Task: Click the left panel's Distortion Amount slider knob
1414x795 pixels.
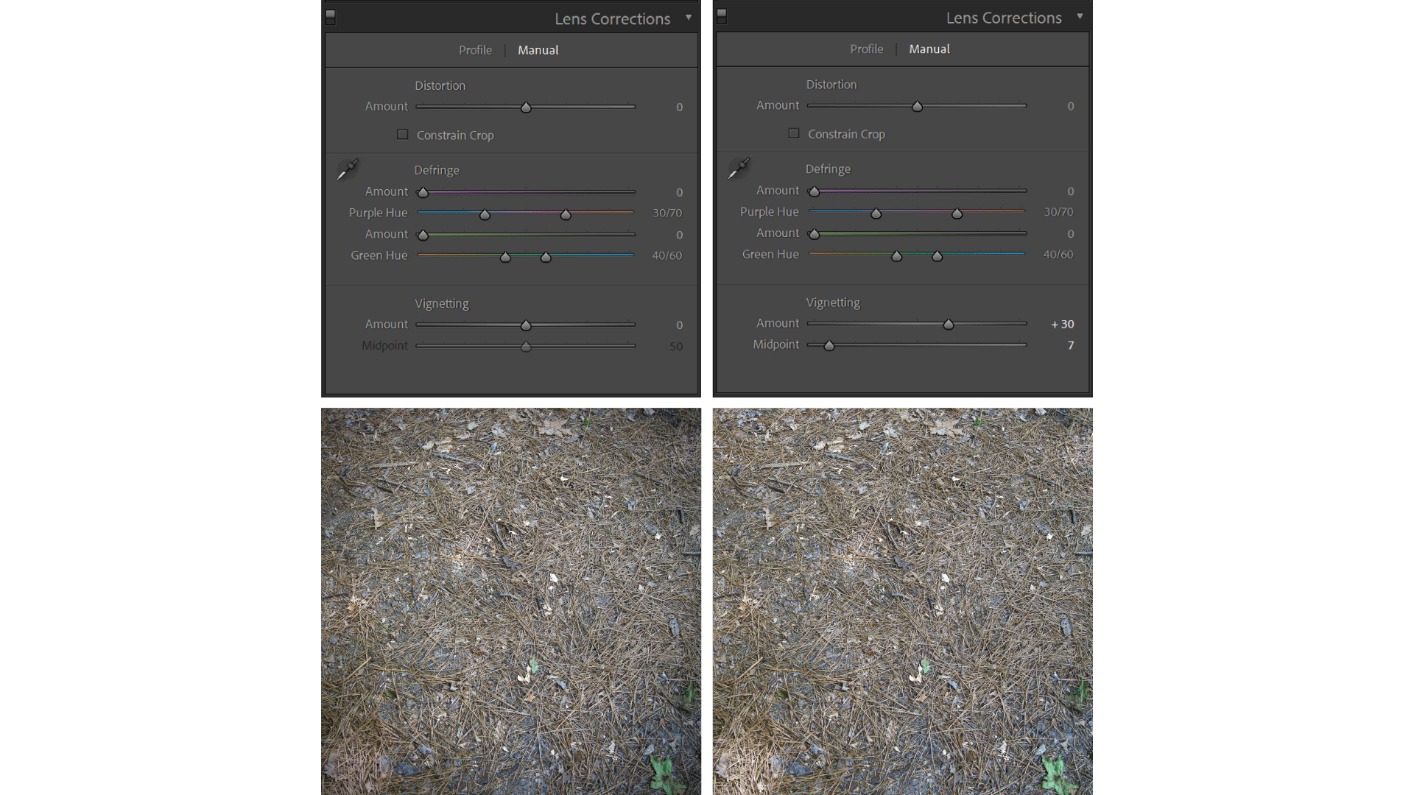Action: pyautogui.click(x=526, y=107)
